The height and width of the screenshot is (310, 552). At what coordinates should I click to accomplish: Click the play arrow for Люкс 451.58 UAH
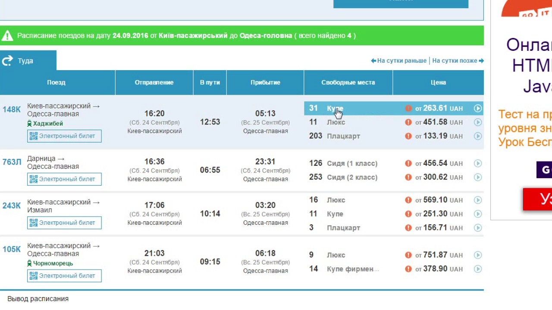point(478,122)
